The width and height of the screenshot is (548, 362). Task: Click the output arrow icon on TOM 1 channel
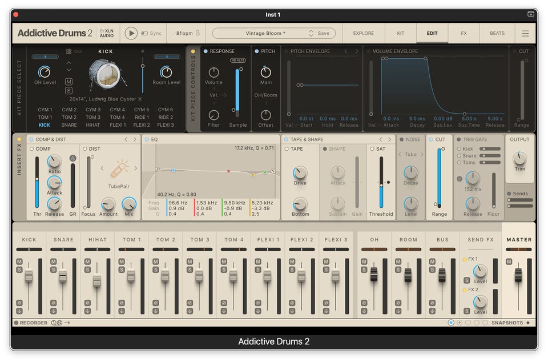click(122, 311)
